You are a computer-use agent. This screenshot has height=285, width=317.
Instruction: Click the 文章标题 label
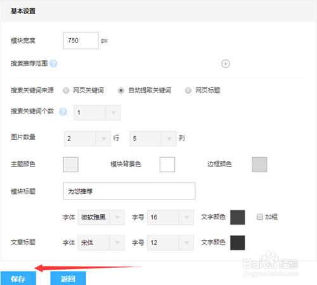(x=23, y=242)
